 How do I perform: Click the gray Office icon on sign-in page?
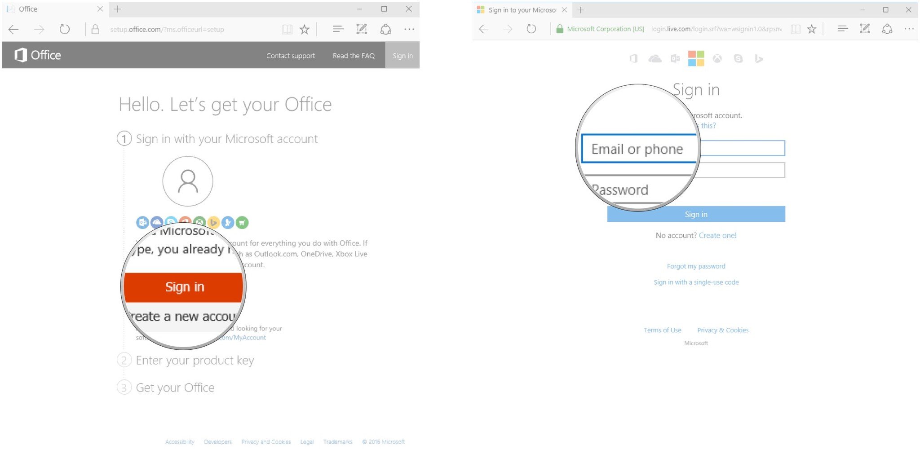click(633, 58)
